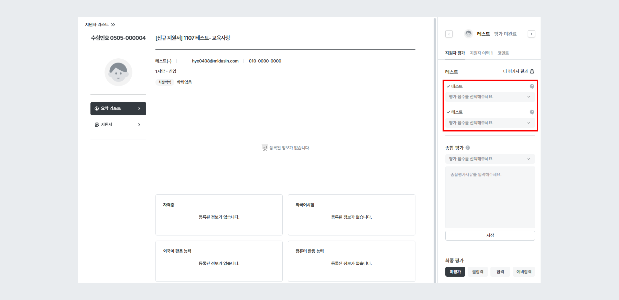This screenshot has height=300, width=619.
Task: Click 수험번호 0505-000004 heading
Action: coord(118,38)
